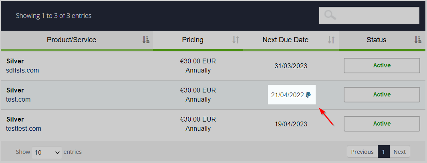Open the test.com domain link
Screen dimensions: 427x163
[x=18, y=99]
